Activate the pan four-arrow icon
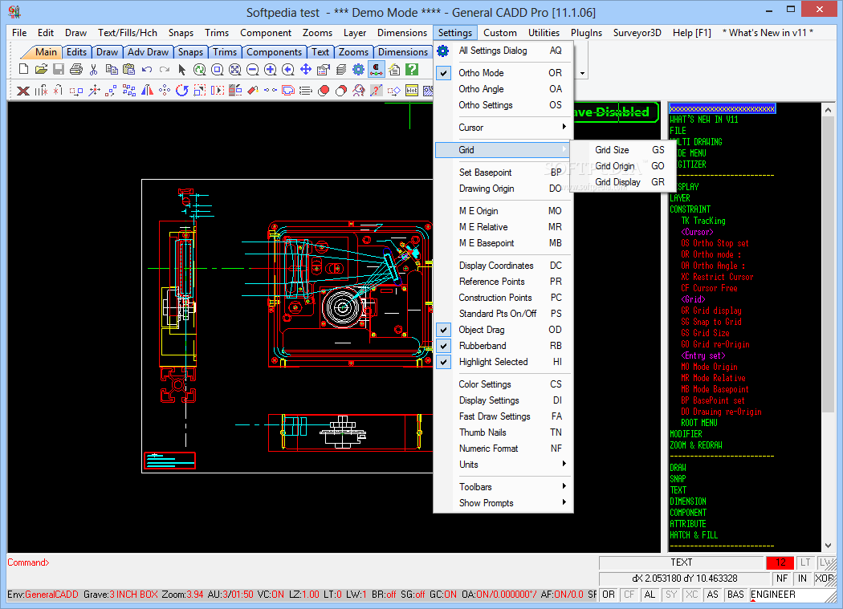 click(x=306, y=69)
